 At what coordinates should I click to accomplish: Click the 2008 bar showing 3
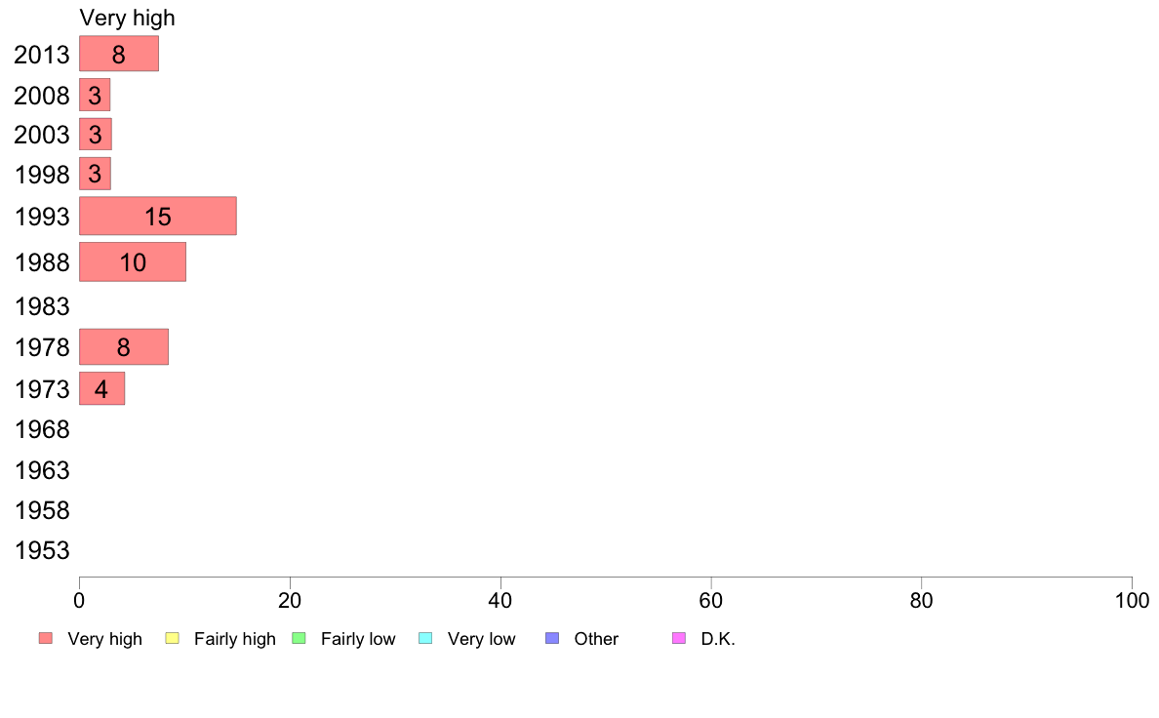click(x=95, y=95)
